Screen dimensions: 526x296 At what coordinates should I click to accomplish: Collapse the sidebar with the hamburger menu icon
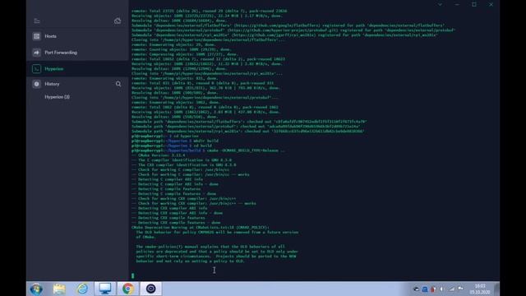tap(36, 21)
